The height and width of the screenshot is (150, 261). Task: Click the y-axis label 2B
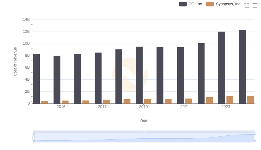point(27,91)
